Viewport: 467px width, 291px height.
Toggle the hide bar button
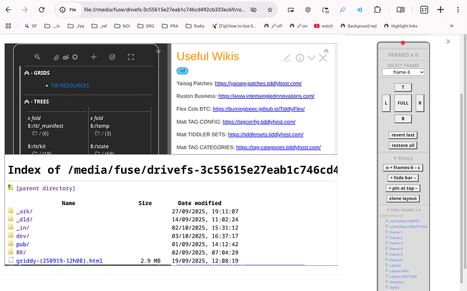[x=403, y=177]
